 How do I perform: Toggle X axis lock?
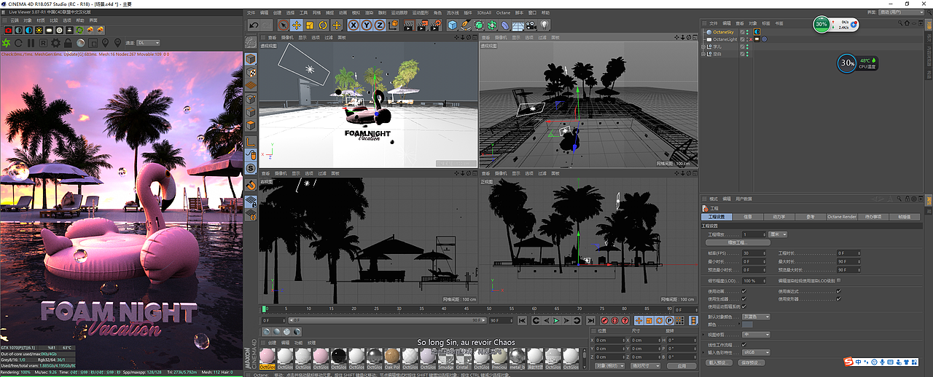[354, 25]
